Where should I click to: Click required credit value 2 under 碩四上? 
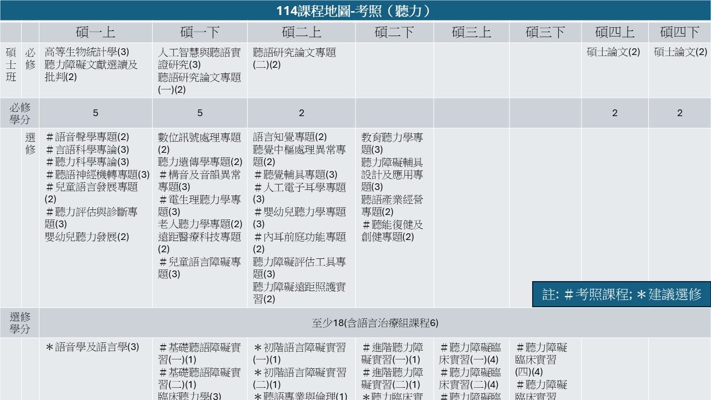tap(615, 113)
